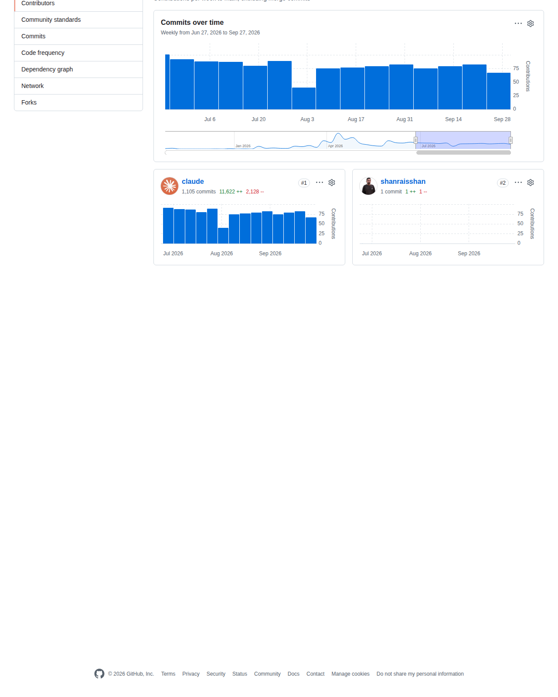
Task: Open three-dot menu on shanraisshan's card
Action: [518, 183]
